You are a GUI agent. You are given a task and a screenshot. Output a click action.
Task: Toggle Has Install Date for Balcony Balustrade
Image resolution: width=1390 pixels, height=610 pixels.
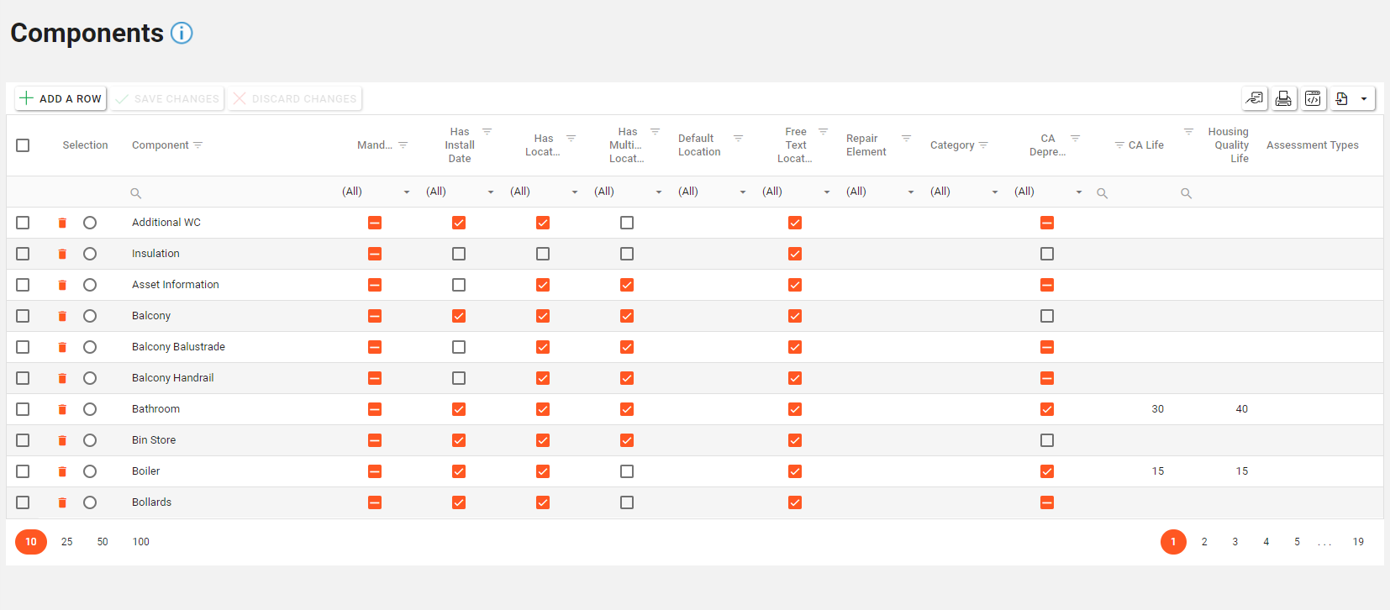pos(459,347)
